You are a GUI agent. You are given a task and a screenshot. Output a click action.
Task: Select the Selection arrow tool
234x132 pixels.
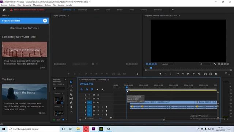click(71, 82)
